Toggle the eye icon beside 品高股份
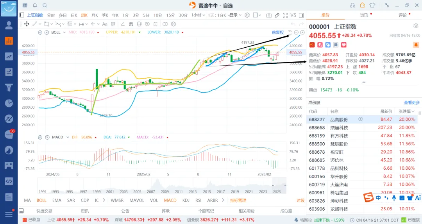The image size is (422, 224). coord(361,119)
